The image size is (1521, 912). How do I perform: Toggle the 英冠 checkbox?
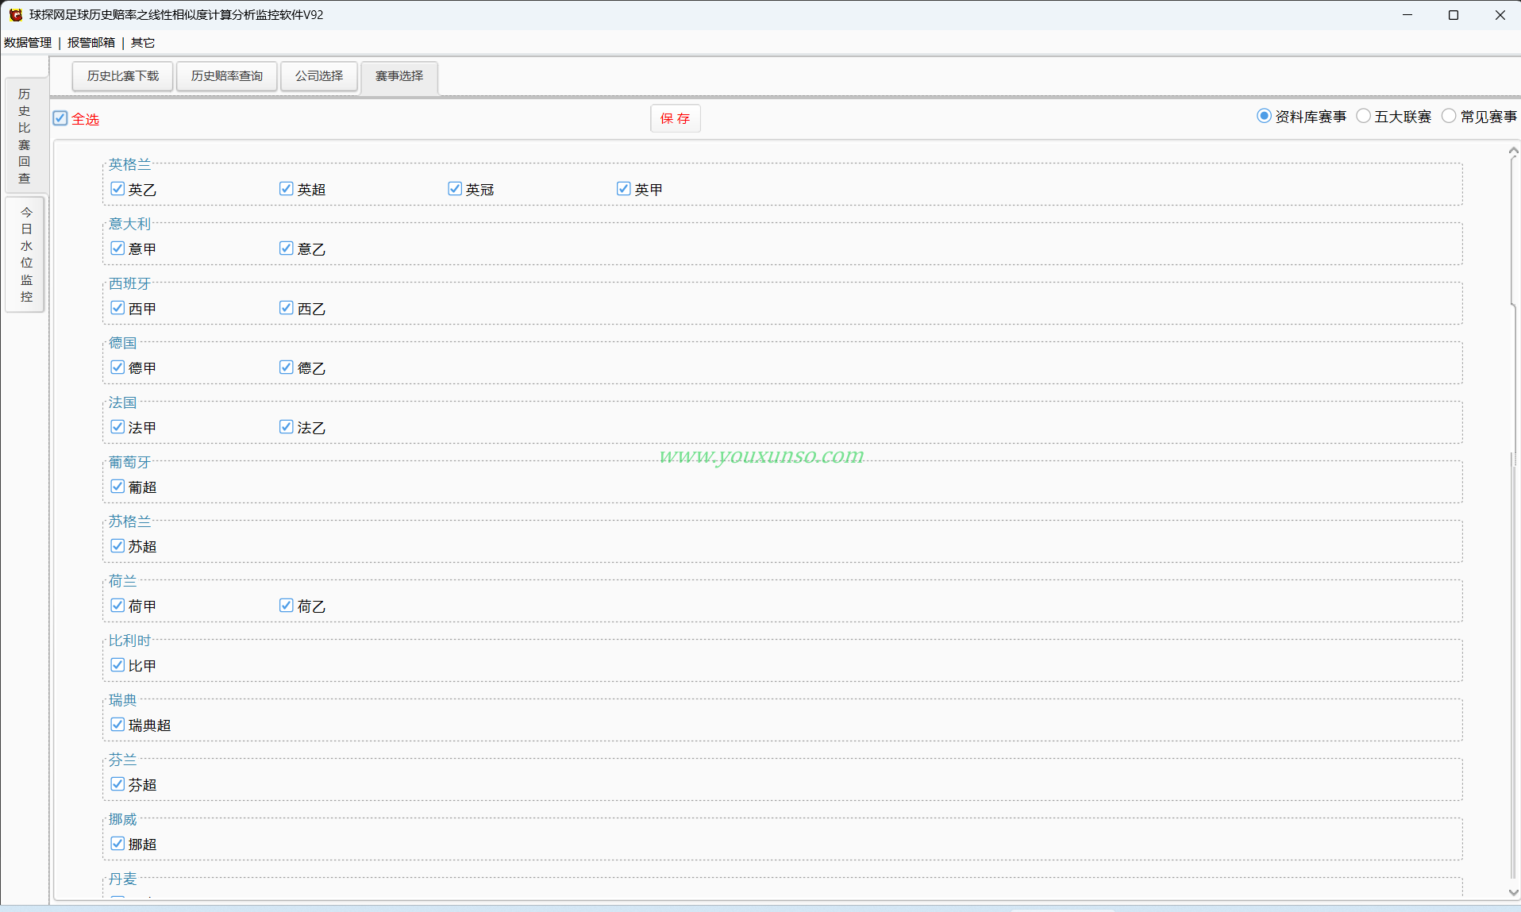click(x=455, y=189)
